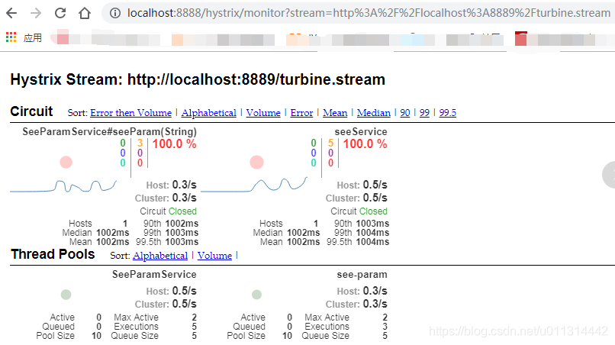The height and width of the screenshot is (345, 615).
Task: Click the SeeParamService#seeParam(String) circuit title
Action: 109,132
